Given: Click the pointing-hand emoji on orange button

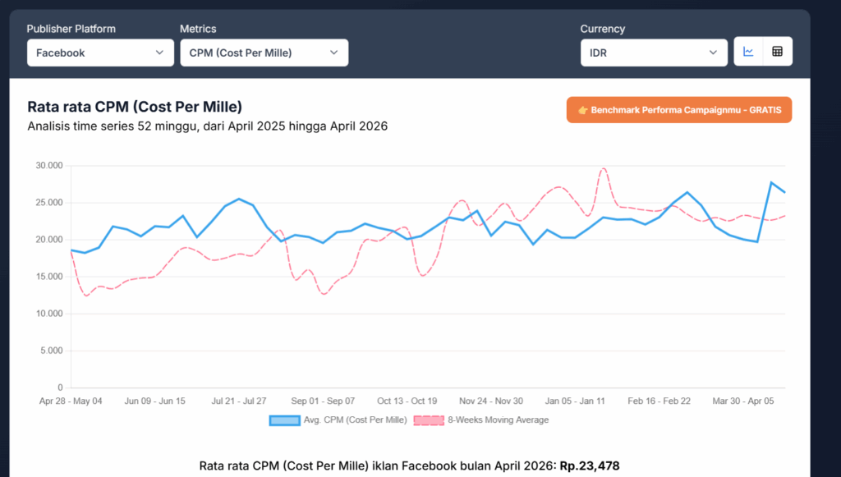Looking at the screenshot, I should coord(583,109).
